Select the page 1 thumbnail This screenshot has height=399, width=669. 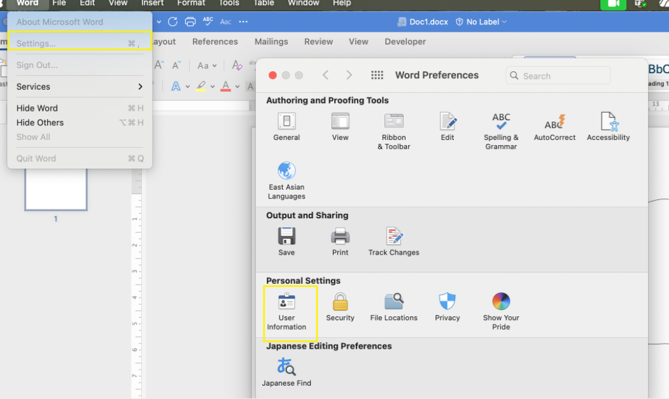pyautogui.click(x=56, y=189)
